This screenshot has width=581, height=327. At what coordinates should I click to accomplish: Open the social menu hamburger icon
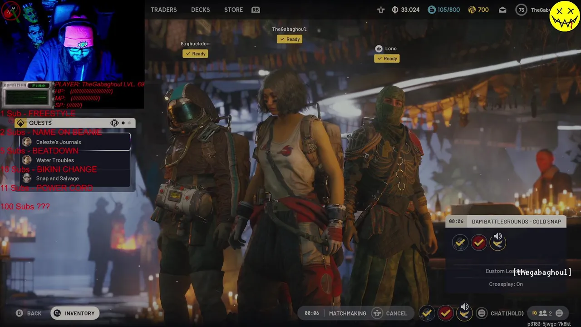coord(559,313)
